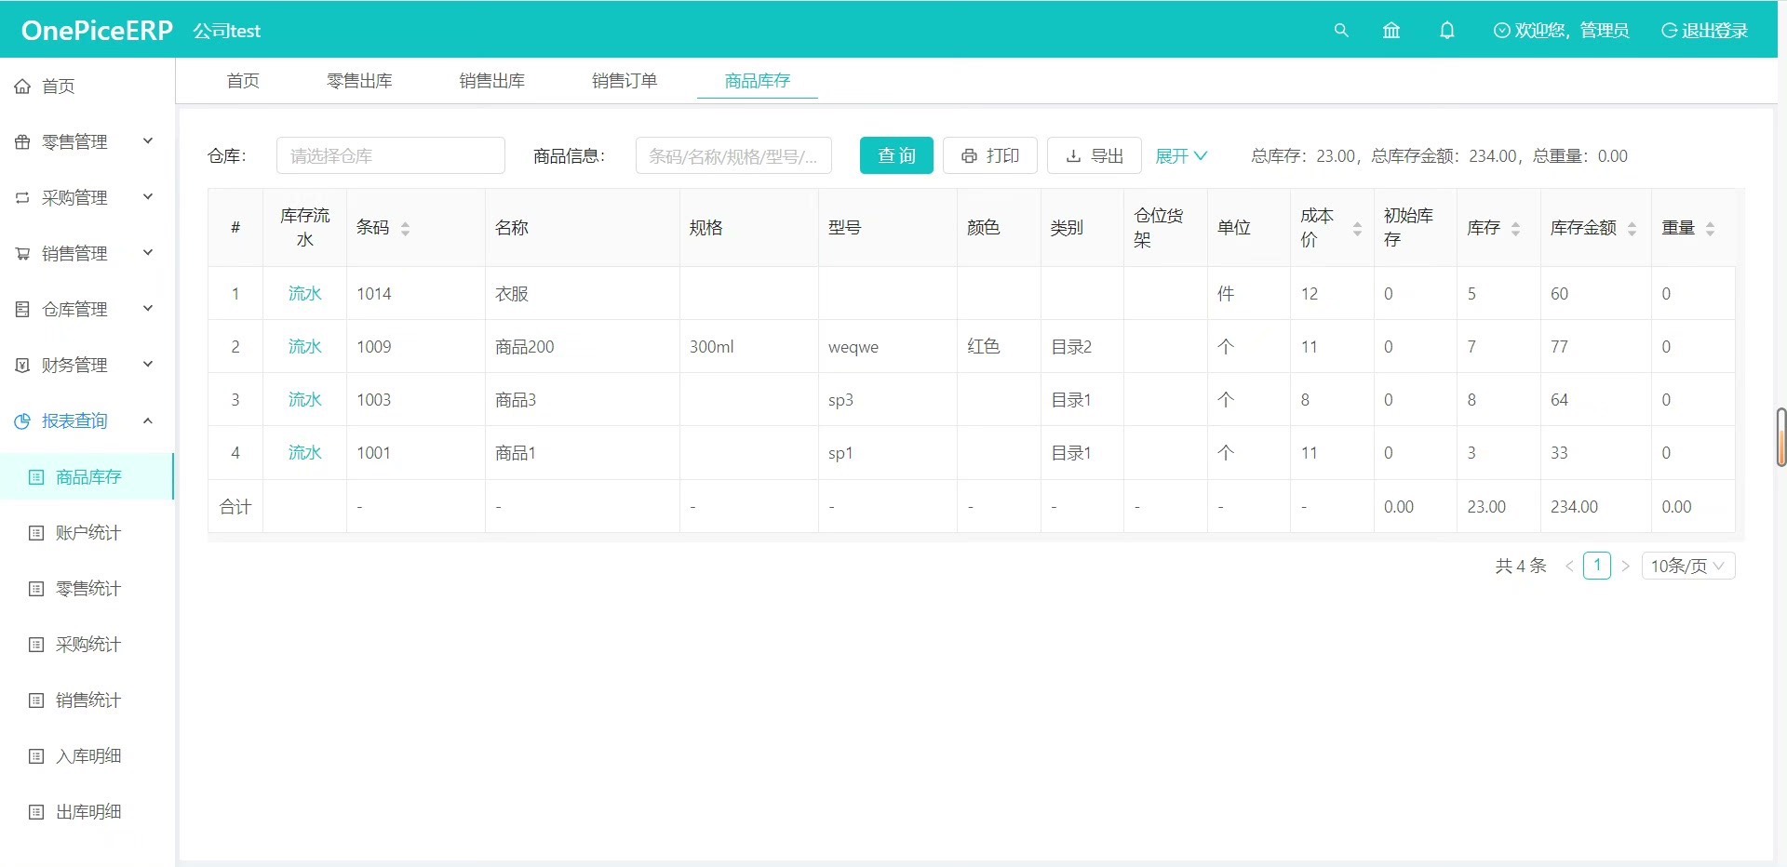This screenshot has height=867, width=1787.
Task: Click the 导出 export button
Action: (x=1095, y=155)
